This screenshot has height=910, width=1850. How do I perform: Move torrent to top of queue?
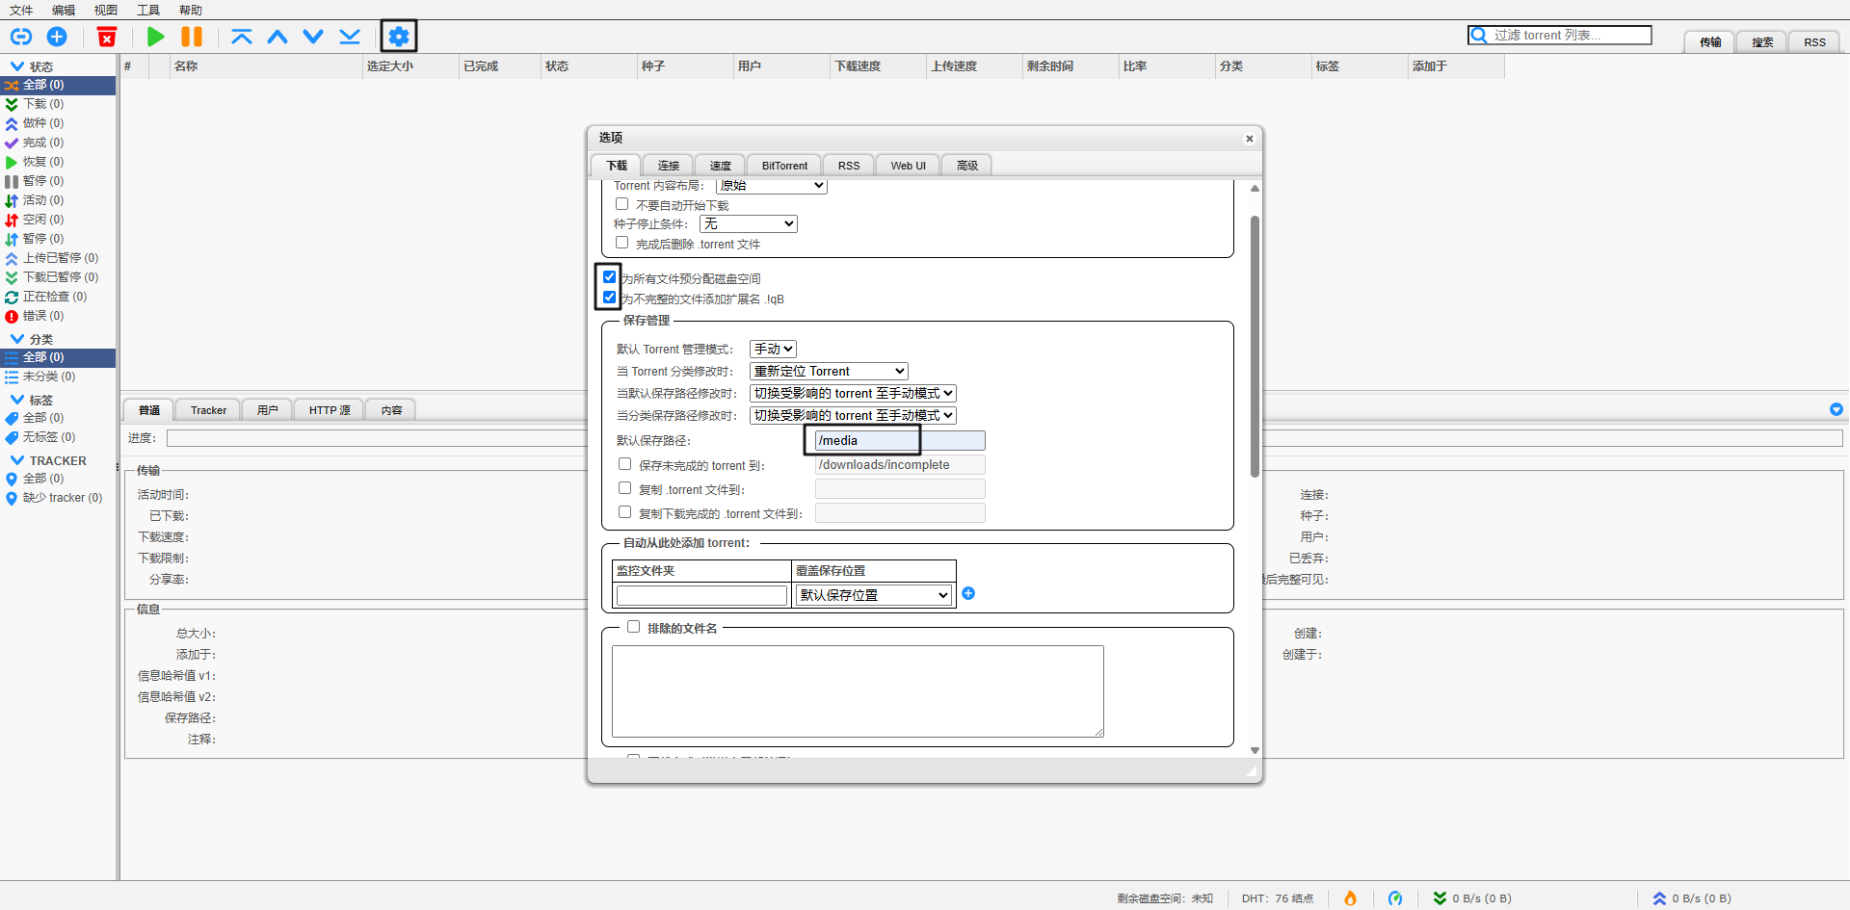[x=242, y=37]
